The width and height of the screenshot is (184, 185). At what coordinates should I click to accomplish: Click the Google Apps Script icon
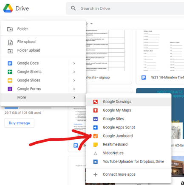pos(96,127)
